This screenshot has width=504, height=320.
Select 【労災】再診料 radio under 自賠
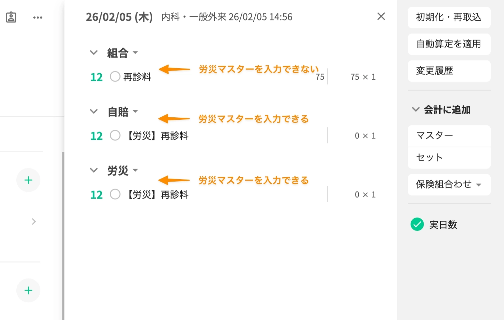(x=115, y=135)
